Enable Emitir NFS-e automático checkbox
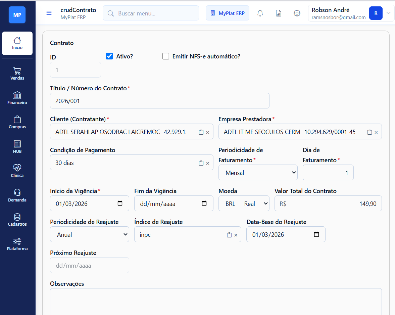The height and width of the screenshot is (315, 395). pos(166,56)
